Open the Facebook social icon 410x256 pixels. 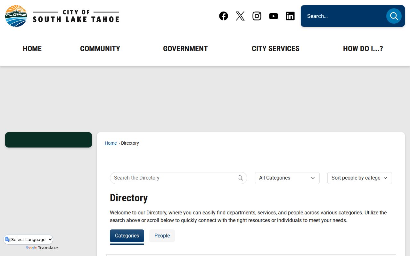click(224, 16)
